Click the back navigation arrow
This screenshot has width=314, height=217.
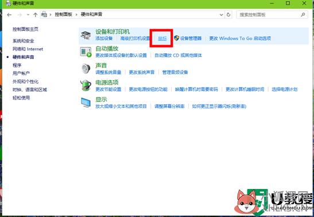9,15
